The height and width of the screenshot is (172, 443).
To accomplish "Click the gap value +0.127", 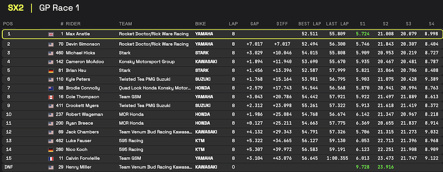I will (254, 123).
